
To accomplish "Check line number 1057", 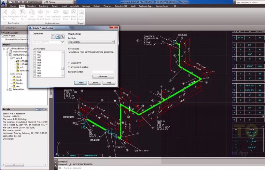I will pos(35,58).
